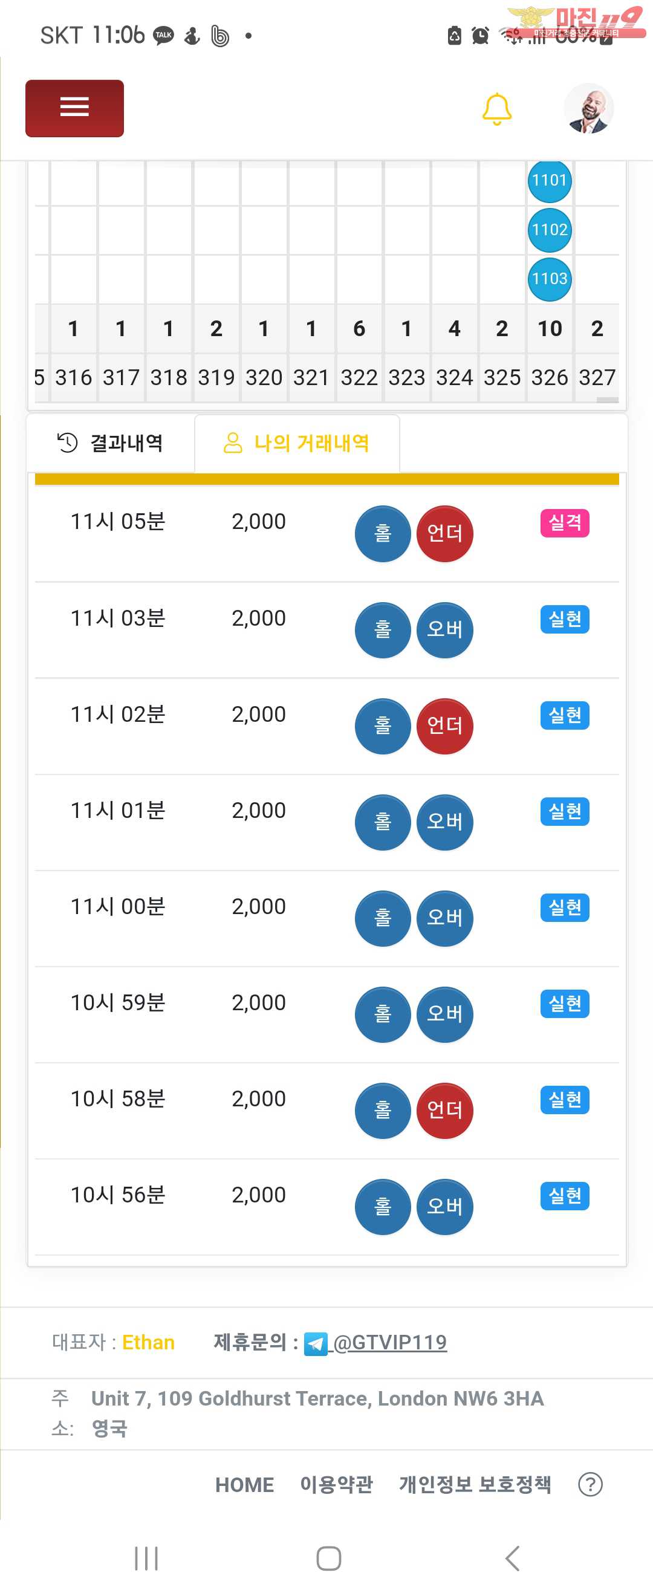Viewport: 653px width, 1596px height.
Task: Tap Android home navigation button
Action: 328,1558
